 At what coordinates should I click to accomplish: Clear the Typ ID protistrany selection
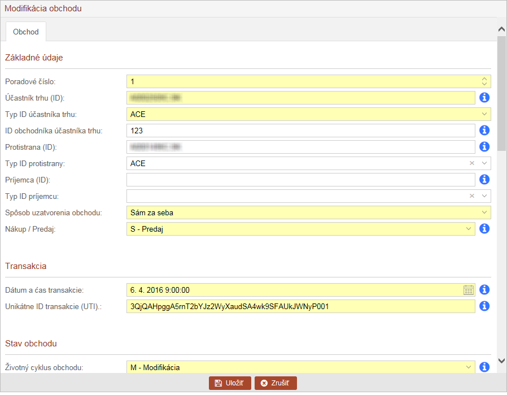[472, 163]
